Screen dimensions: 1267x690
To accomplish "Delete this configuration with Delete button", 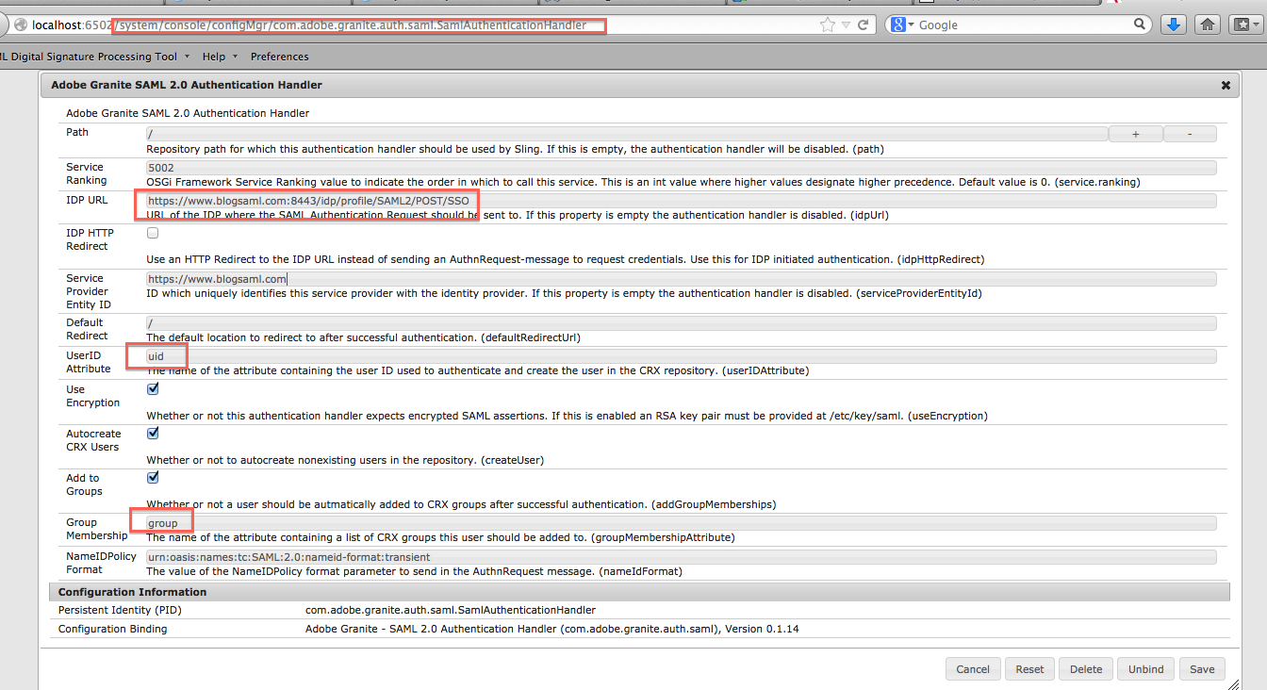I will 1086,669.
